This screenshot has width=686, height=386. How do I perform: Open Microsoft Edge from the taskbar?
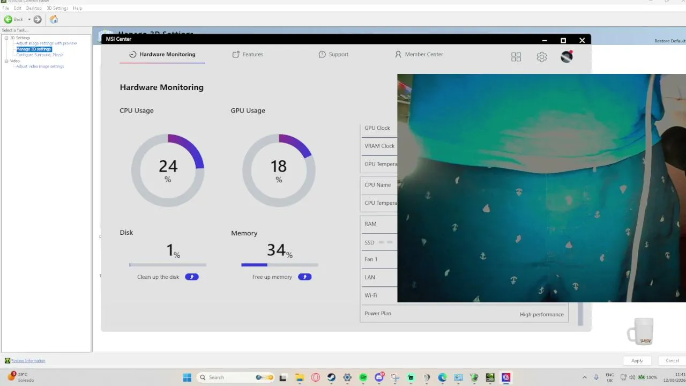pos(442,377)
